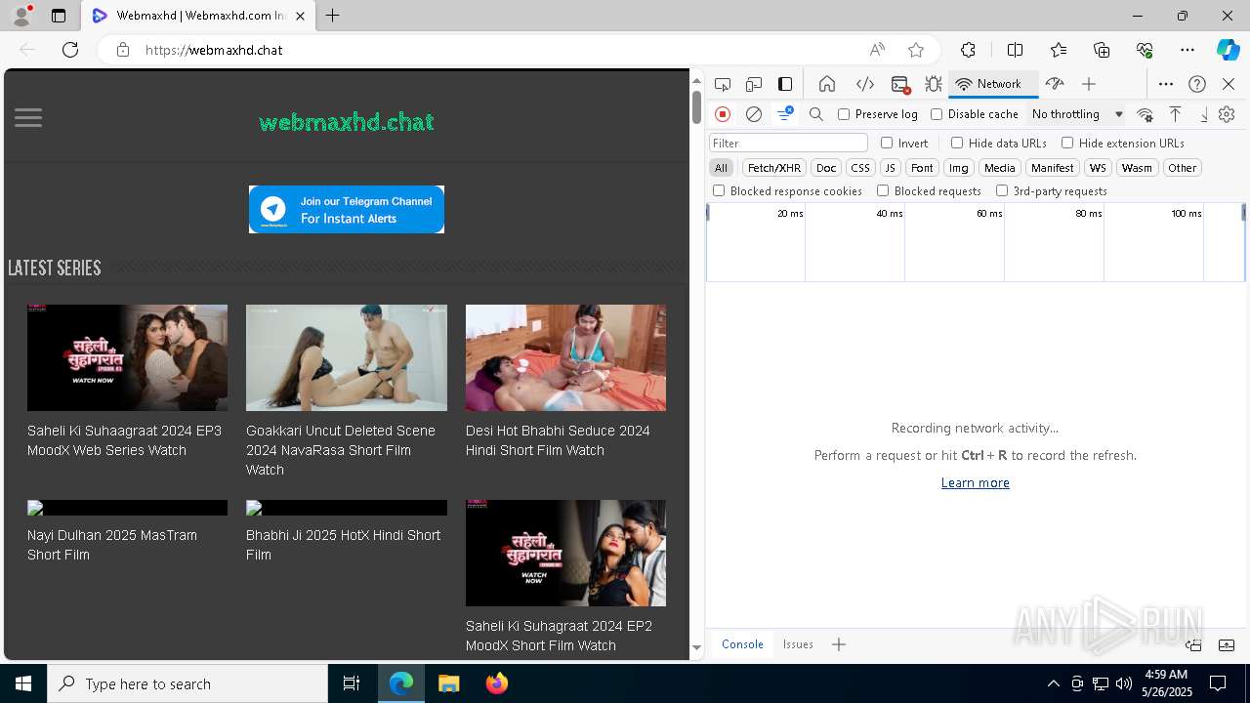Filter requests by Other
Screen dimensions: 1250x703
tap(1182, 168)
